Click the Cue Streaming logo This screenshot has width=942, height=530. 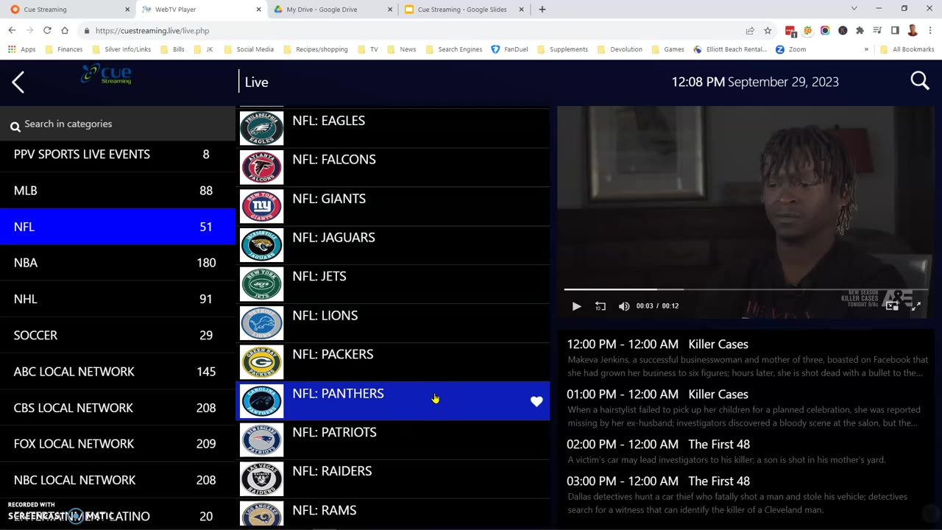[107, 74]
